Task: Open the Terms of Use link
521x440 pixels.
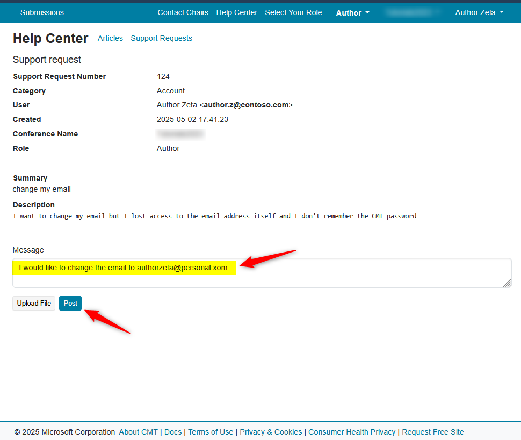Action: [211, 432]
